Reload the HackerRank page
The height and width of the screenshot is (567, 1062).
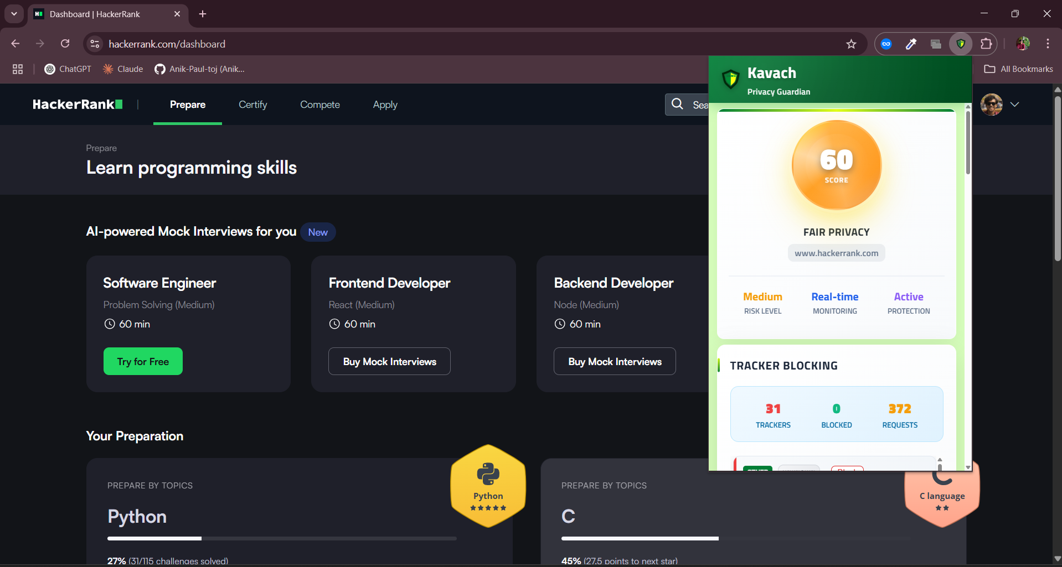tap(65, 44)
